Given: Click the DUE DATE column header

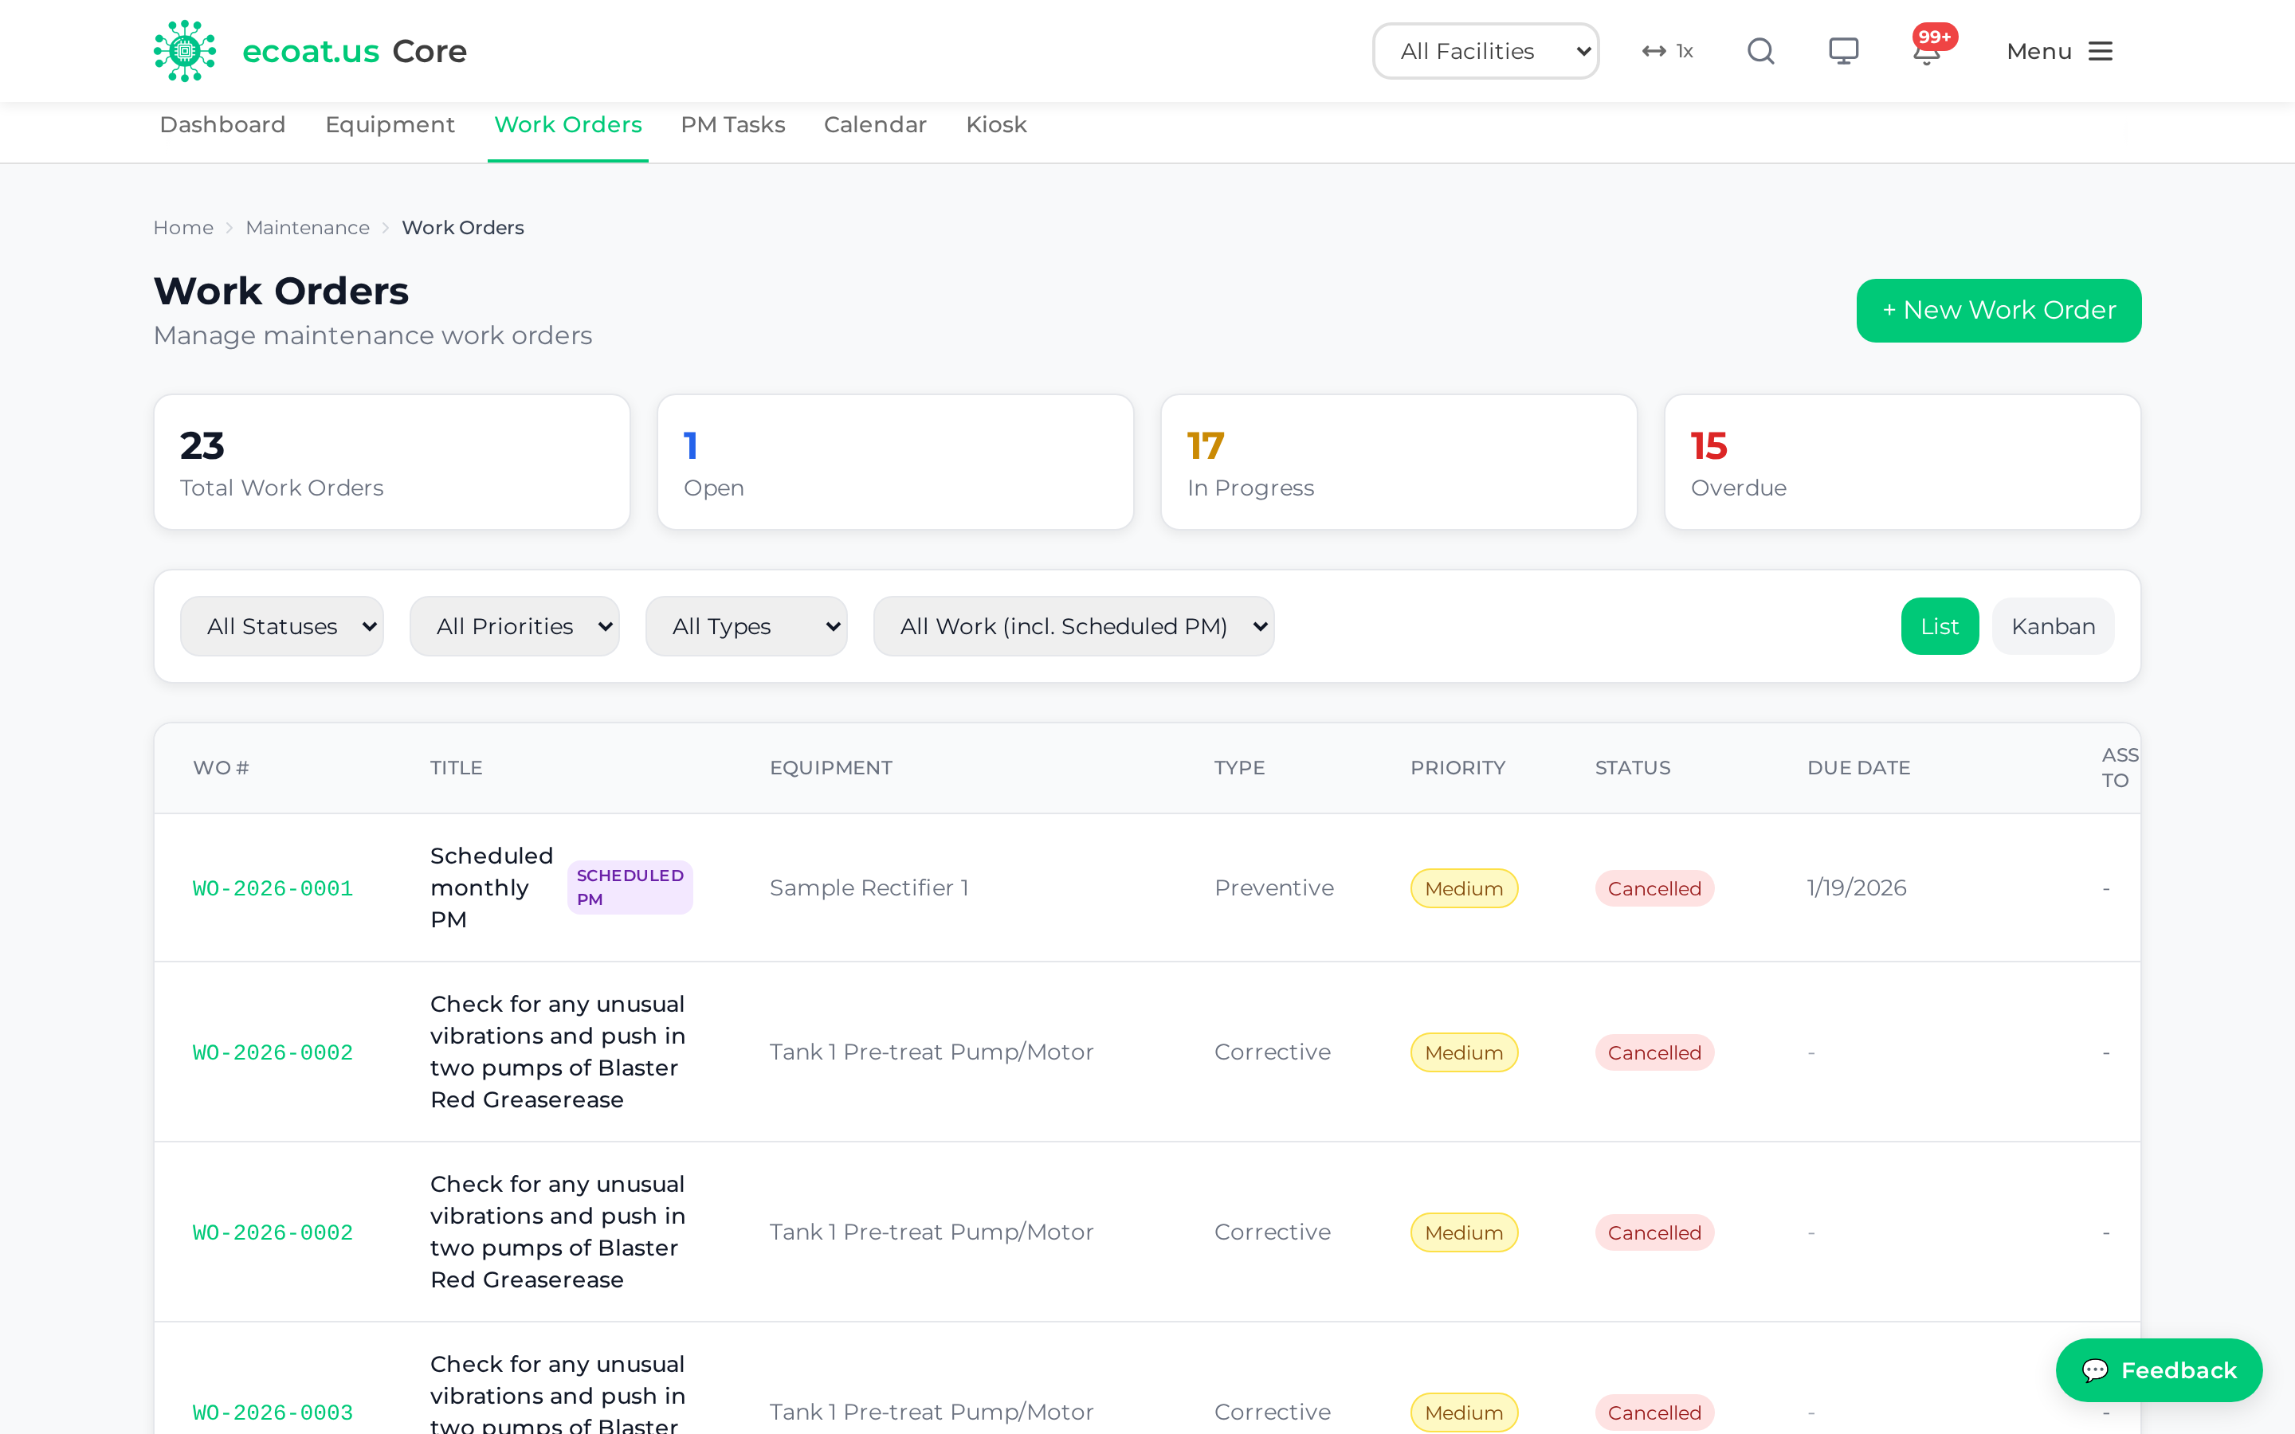Looking at the screenshot, I should (1858, 768).
